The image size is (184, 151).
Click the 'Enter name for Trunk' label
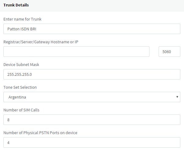coord(22,19)
